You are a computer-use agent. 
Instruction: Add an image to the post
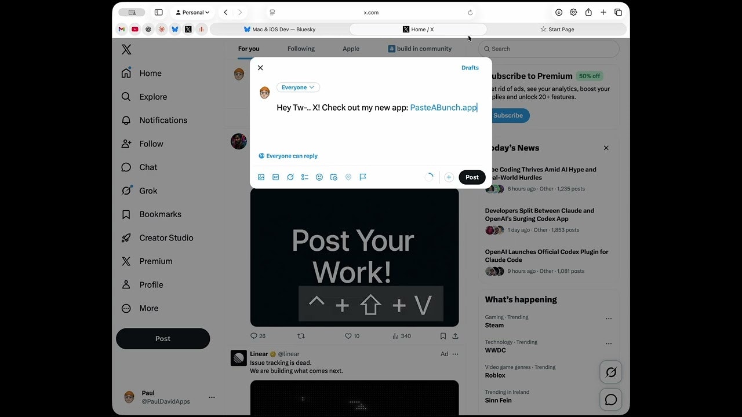[x=261, y=177]
